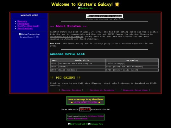The image size is (171, 128).
Task: Click the broken Kirsten Dunst 90s Headshot image
Action: pos(104,16)
